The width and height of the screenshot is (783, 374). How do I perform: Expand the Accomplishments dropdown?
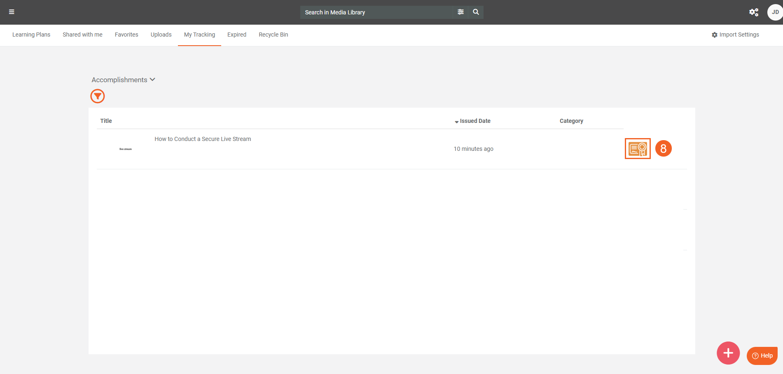(123, 80)
